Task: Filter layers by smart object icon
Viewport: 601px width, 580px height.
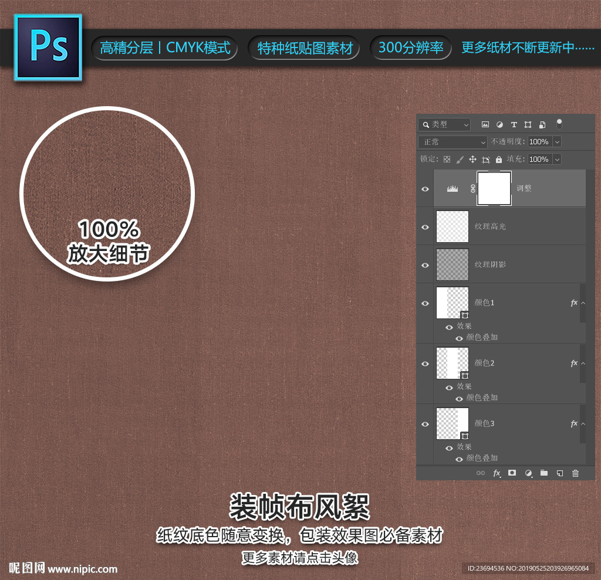Action: [x=542, y=124]
